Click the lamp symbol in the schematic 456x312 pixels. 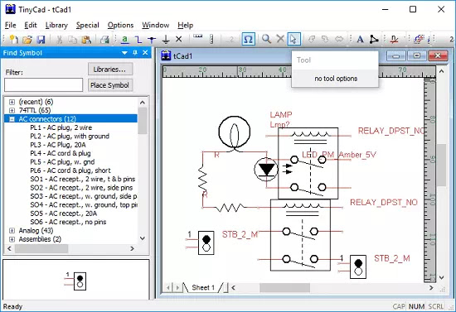[235, 133]
